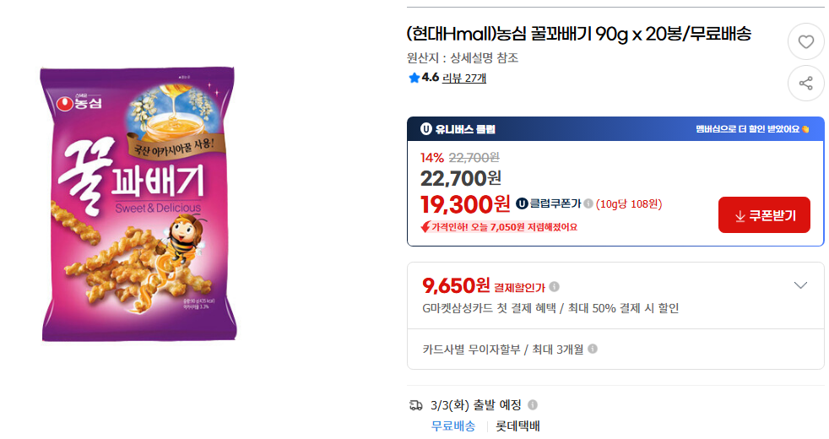The height and width of the screenshot is (439, 829).
Task: Click the 카드사별 무이자할부 text row
Action: [502, 349]
